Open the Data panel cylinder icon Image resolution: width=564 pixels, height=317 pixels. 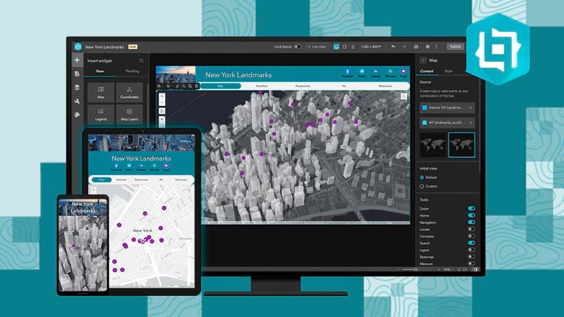77,87
